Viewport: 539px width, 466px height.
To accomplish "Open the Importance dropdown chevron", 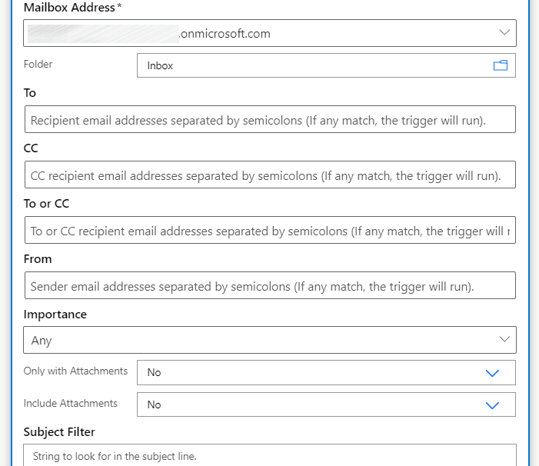I will (x=504, y=340).
